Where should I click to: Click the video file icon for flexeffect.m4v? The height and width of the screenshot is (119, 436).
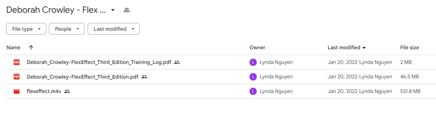pos(17,91)
